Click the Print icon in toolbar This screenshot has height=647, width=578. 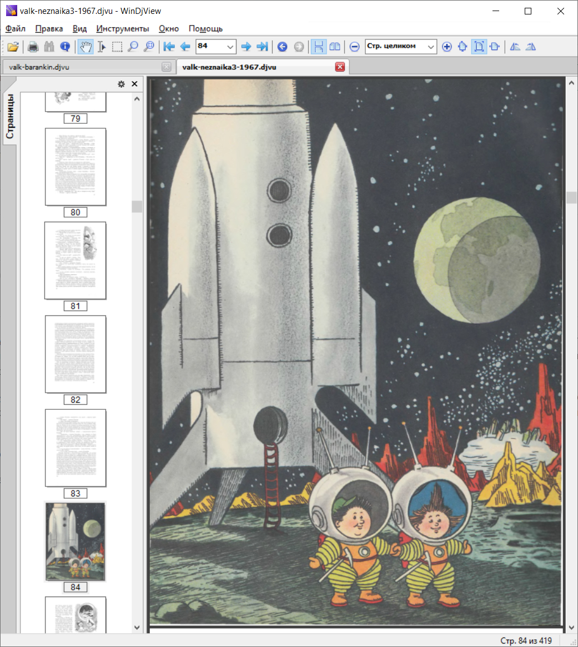33,47
